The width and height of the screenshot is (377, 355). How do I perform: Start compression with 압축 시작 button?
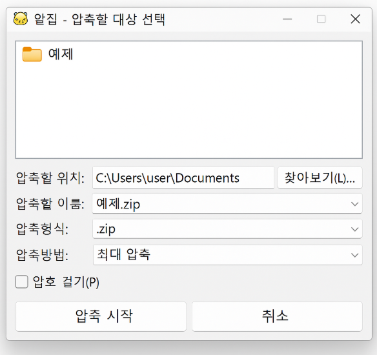[101, 316]
